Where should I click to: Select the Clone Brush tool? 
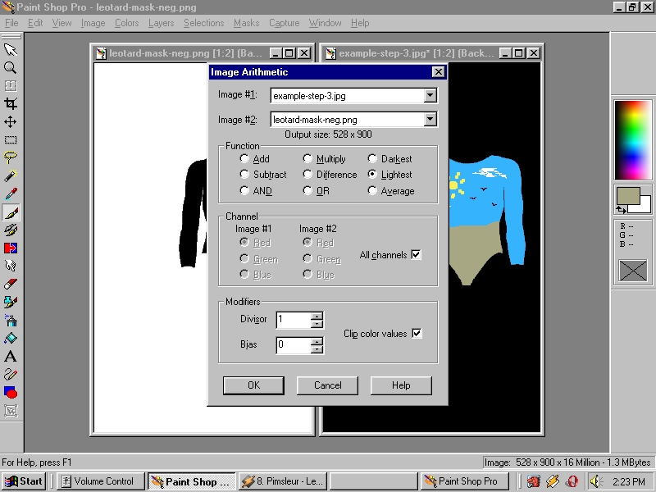pyautogui.click(x=11, y=230)
